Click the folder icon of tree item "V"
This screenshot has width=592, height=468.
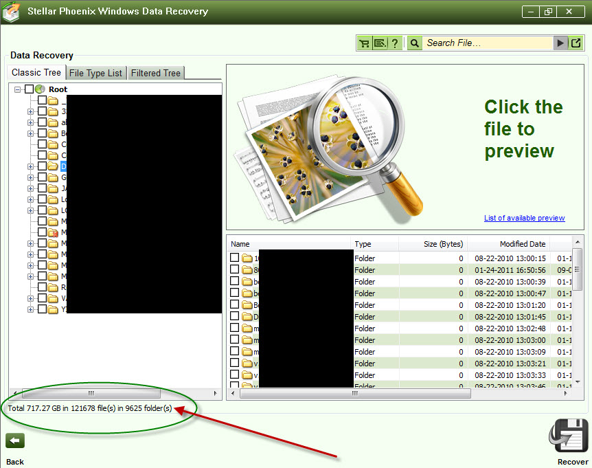pos(53,298)
